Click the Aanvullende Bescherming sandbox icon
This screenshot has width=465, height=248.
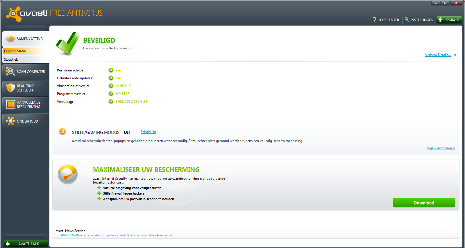point(11,105)
